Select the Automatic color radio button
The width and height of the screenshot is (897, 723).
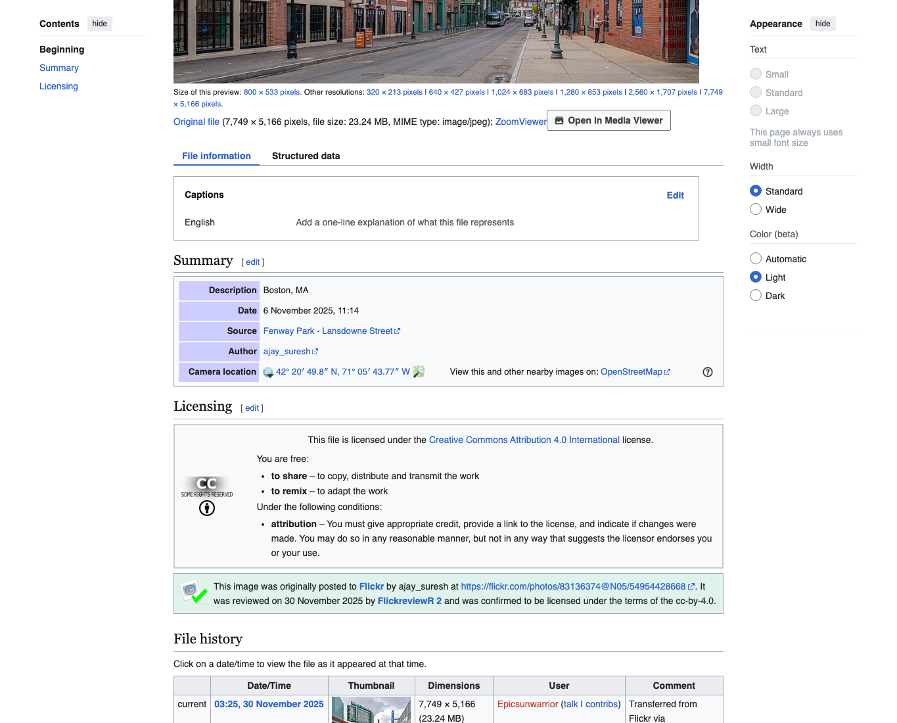756,258
